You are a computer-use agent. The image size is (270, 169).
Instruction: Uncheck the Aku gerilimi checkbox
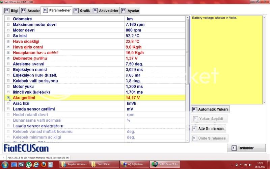(x=8, y=98)
